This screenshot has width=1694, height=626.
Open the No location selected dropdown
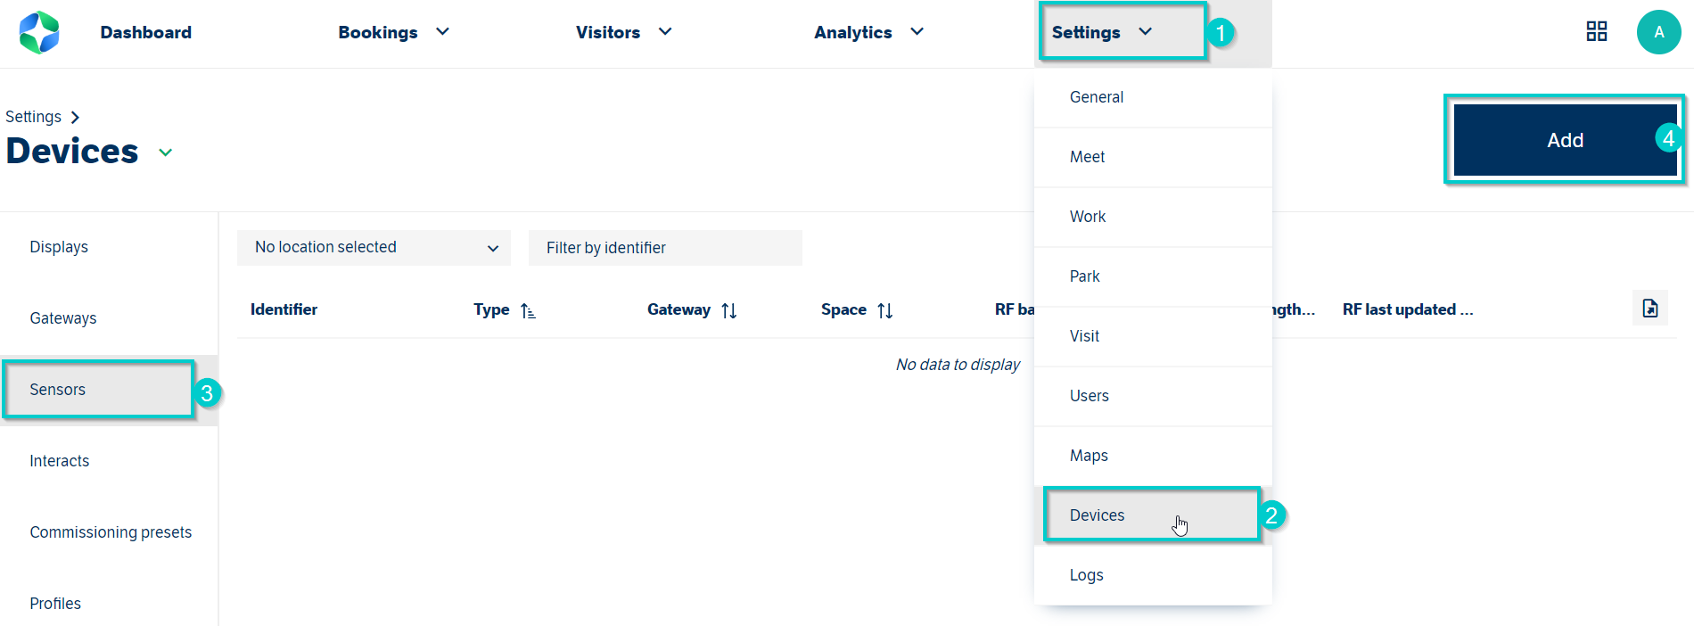point(374,248)
